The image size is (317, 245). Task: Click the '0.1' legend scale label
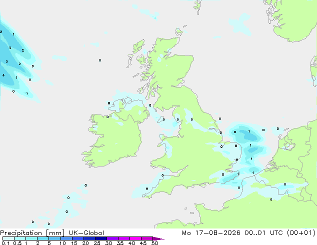tap(5, 243)
